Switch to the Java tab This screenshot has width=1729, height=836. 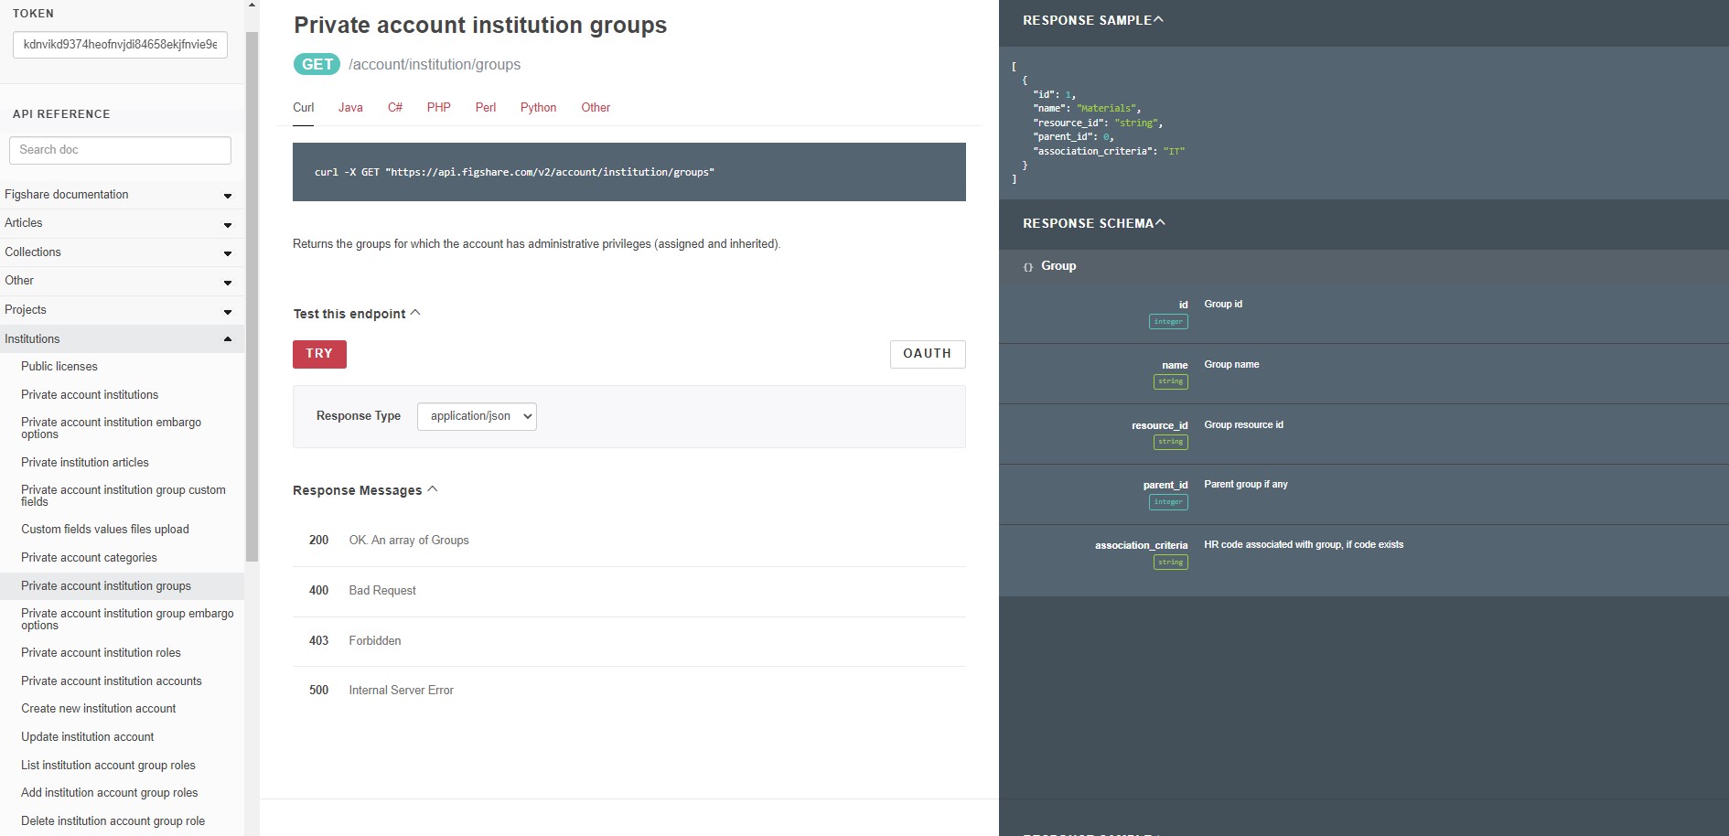350,108
